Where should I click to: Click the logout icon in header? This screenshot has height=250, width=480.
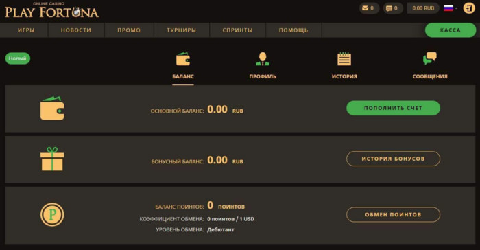click(468, 8)
